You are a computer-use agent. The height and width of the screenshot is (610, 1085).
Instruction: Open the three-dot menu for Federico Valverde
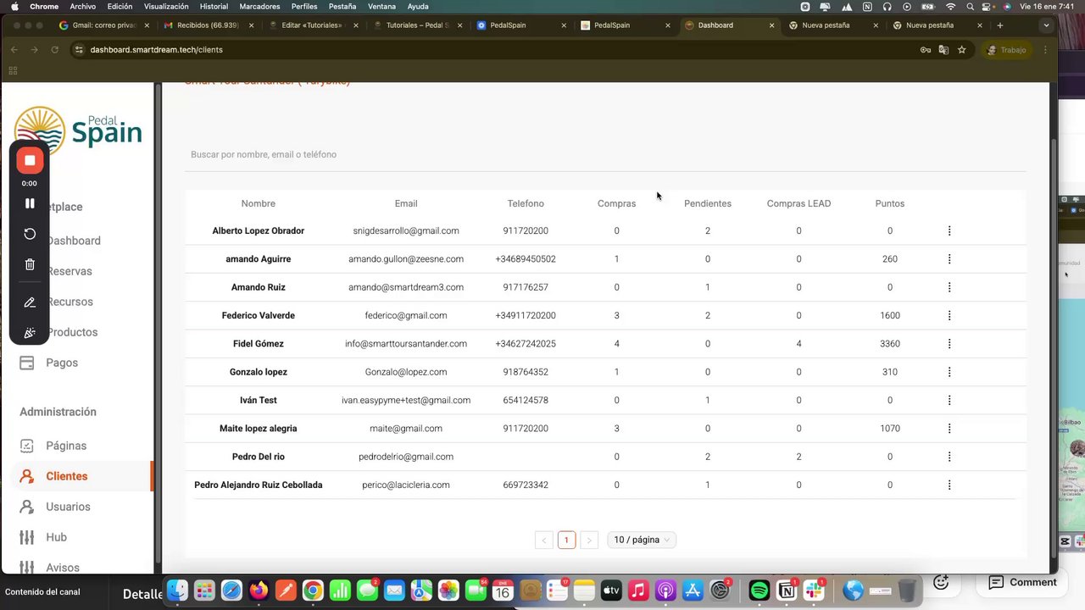tap(949, 315)
